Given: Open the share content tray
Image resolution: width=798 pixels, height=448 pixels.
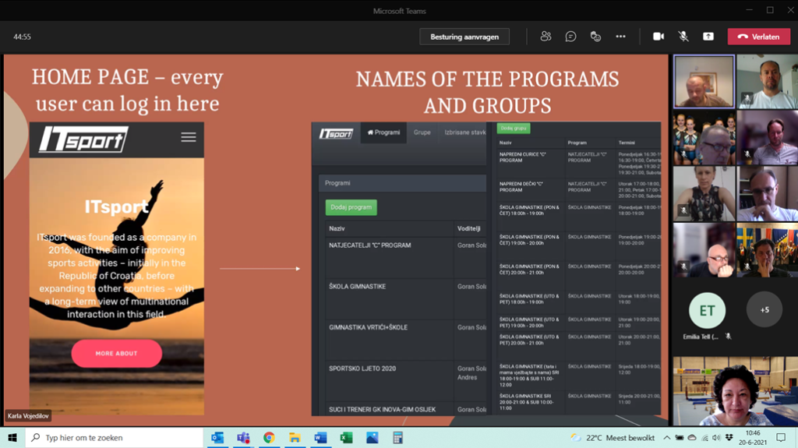Looking at the screenshot, I should [x=708, y=37].
